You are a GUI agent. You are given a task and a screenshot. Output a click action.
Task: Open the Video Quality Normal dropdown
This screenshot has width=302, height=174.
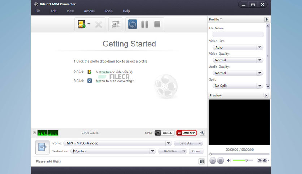tap(238, 60)
